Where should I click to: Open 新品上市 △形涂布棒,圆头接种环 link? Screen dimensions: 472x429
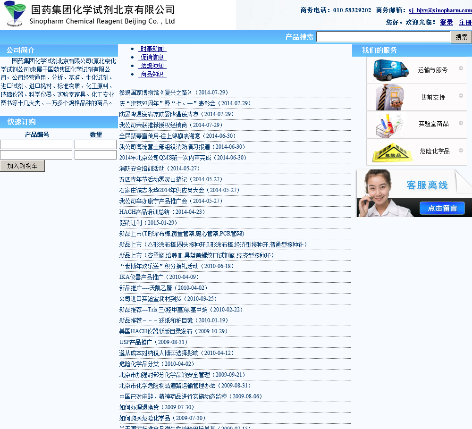tap(213, 244)
